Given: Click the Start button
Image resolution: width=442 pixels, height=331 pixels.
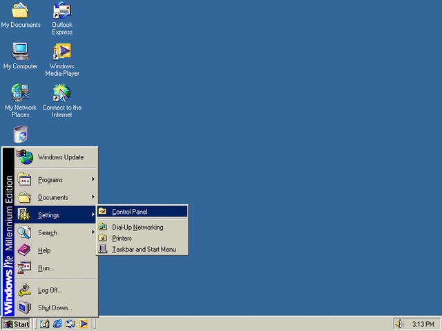Looking at the screenshot, I should coord(16,324).
